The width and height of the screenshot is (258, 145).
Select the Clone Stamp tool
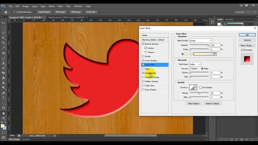tap(4, 63)
